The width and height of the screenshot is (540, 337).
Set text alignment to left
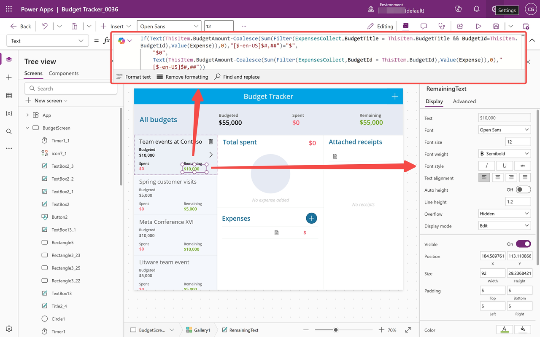484,178
